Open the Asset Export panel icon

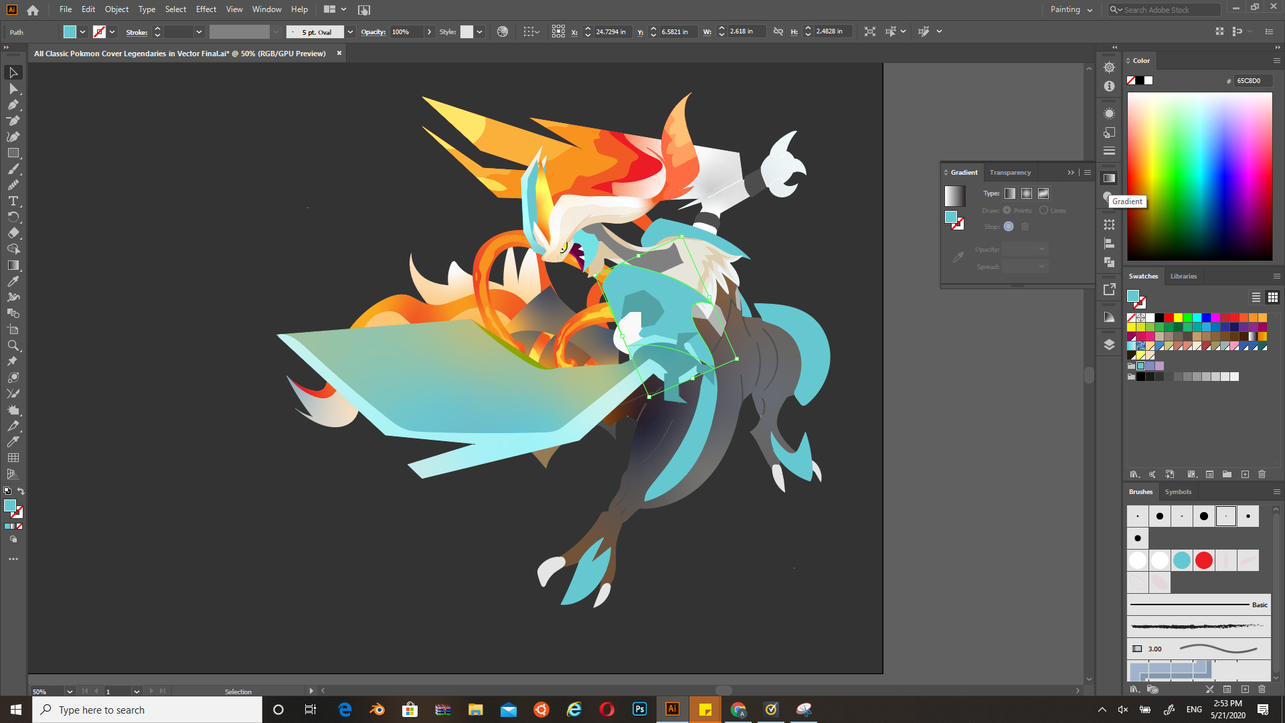pos(1109,289)
